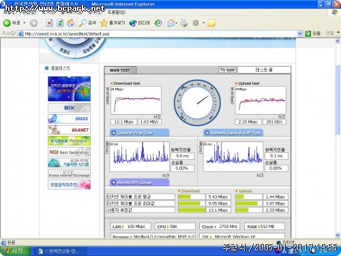The height and width of the screenshot is (256, 341).
Task: Refresh the page with the green arrows icon
Action: pyautogui.click(x=60, y=23)
